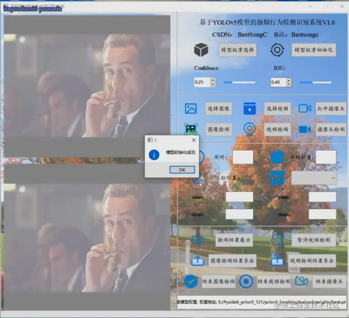Click the camera outline icon beside 打开摄像头

coord(305,108)
